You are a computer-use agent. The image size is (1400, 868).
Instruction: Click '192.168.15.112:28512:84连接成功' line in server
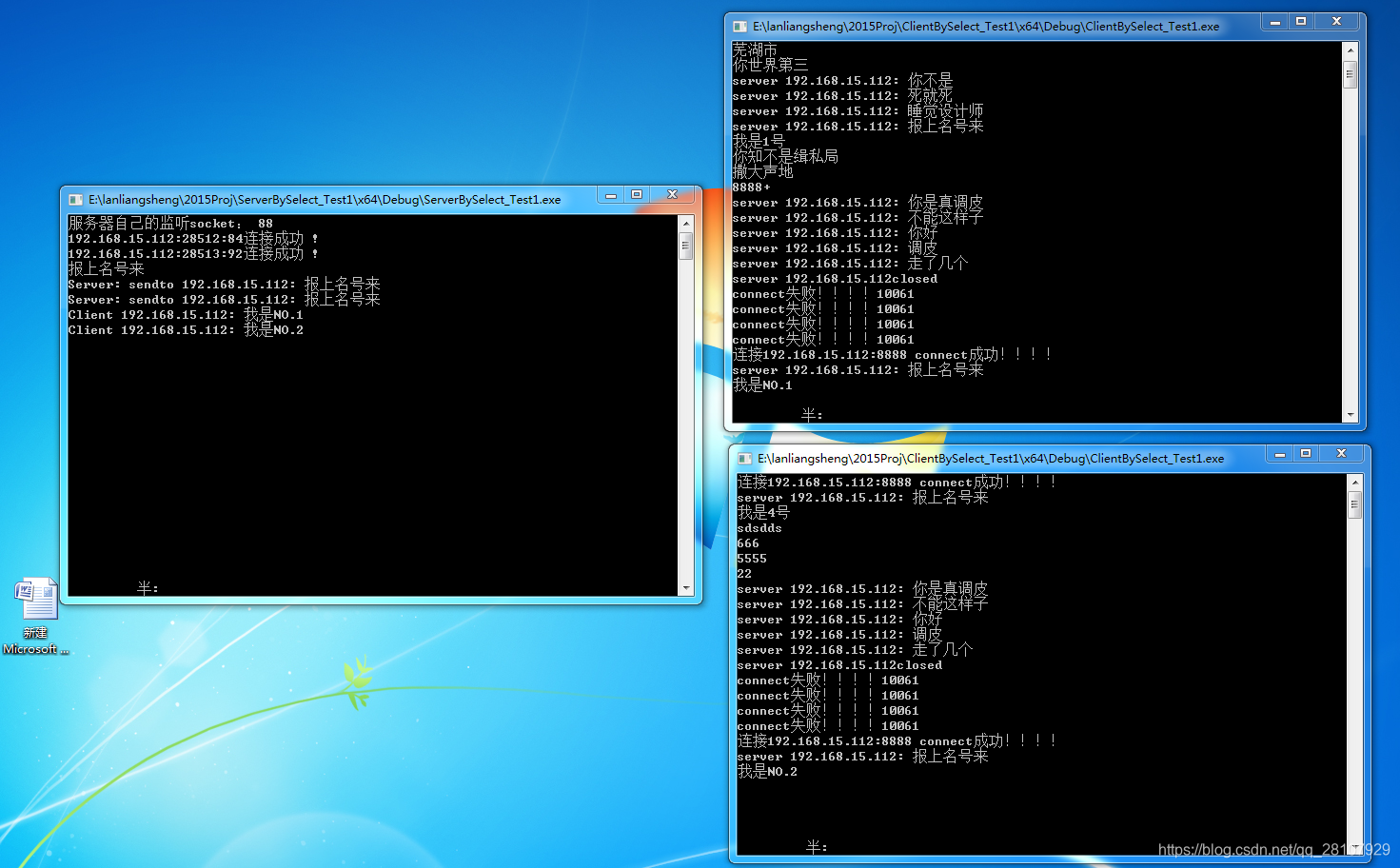[193, 239]
